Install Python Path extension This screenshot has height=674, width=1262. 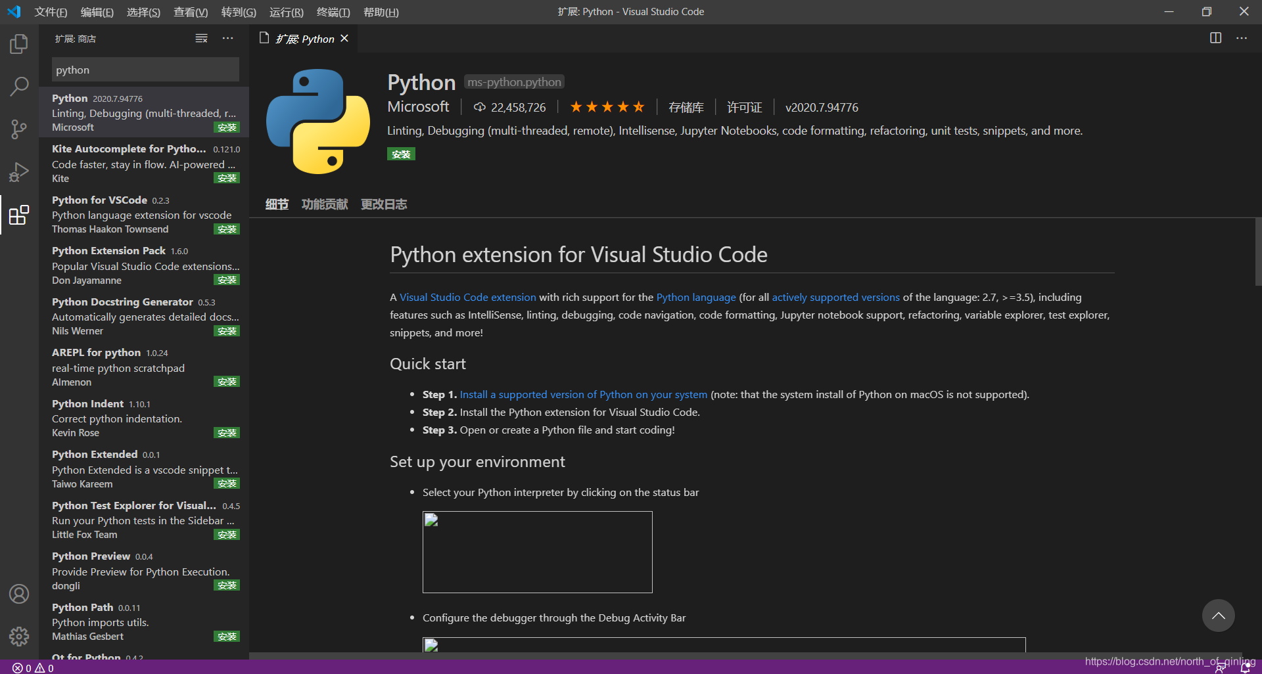coord(227,637)
